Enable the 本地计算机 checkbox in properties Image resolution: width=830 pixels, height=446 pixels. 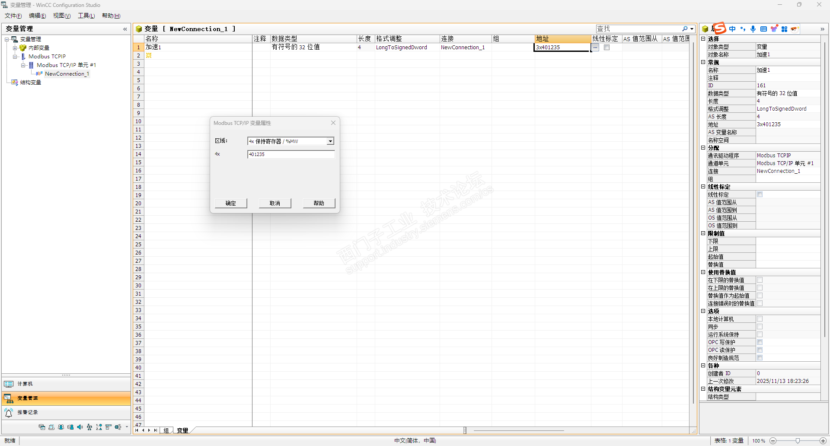tap(760, 319)
